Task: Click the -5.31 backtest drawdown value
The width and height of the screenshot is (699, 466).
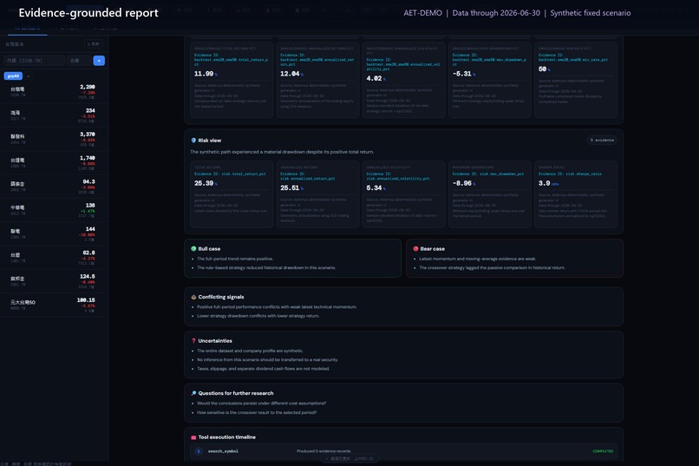Action: coord(462,74)
